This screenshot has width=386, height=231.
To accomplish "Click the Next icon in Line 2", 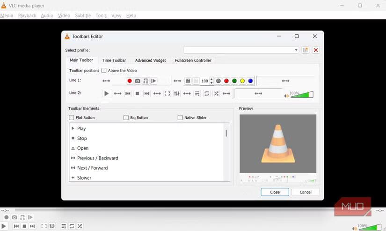I will click(147, 94).
